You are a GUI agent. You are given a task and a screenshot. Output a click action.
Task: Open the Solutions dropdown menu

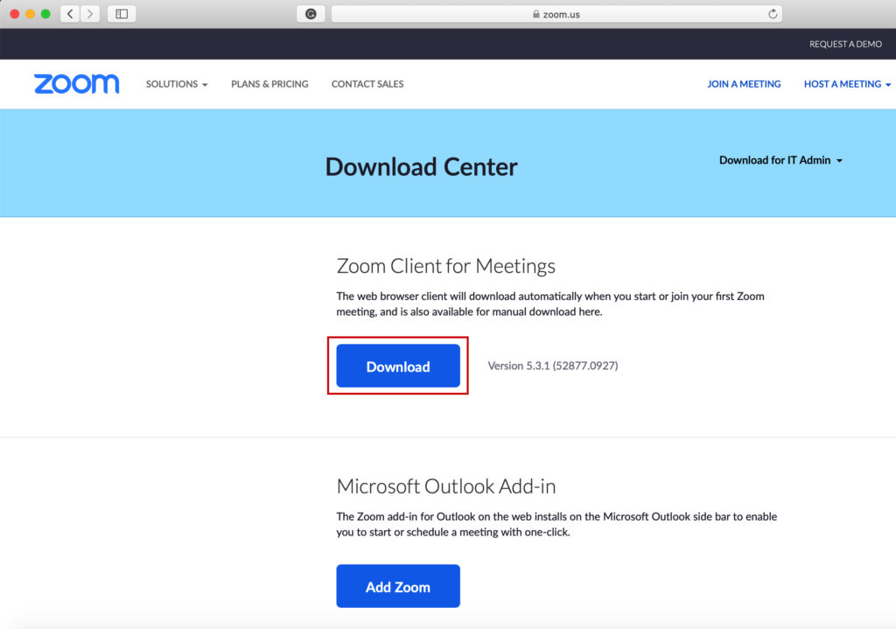coord(177,84)
